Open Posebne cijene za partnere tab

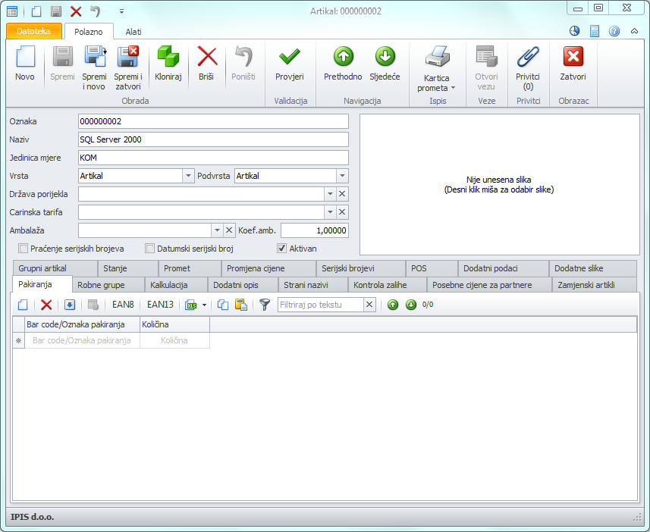489,285
